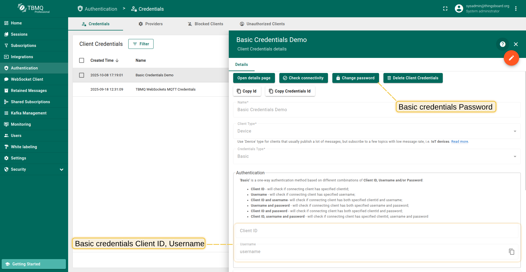This screenshot has width=526, height=272.
Task: Open the Client Type dropdown
Action: point(377,131)
